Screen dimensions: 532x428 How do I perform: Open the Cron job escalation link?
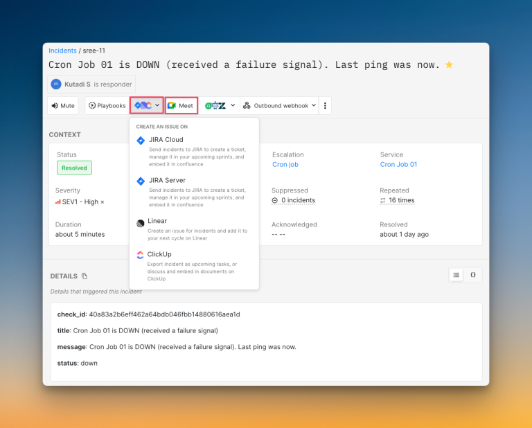click(x=285, y=165)
